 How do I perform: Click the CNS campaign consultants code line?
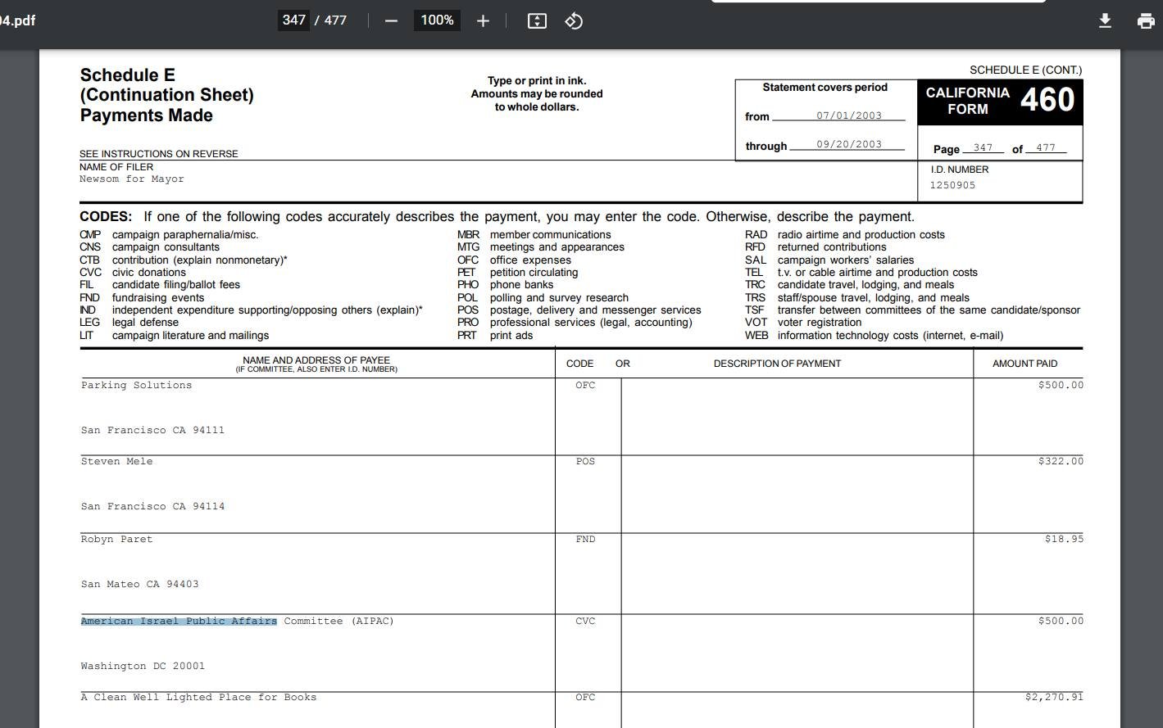coord(149,247)
